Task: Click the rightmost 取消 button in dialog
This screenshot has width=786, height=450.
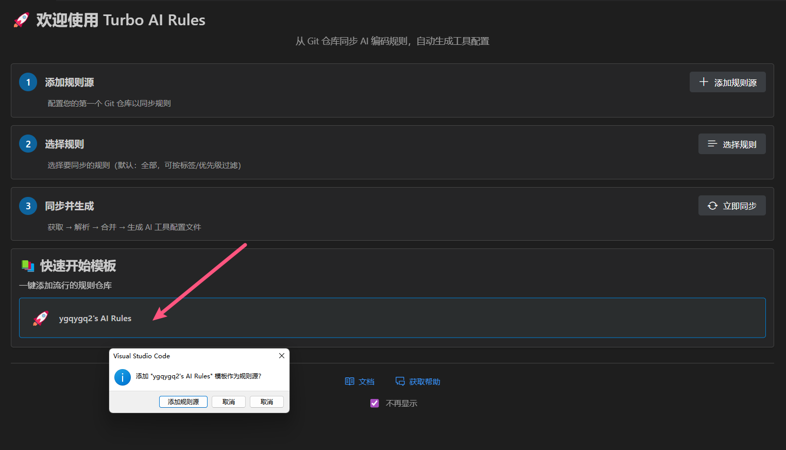Action: (266, 402)
